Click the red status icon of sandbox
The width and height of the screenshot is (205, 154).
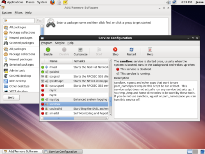coord(43,104)
